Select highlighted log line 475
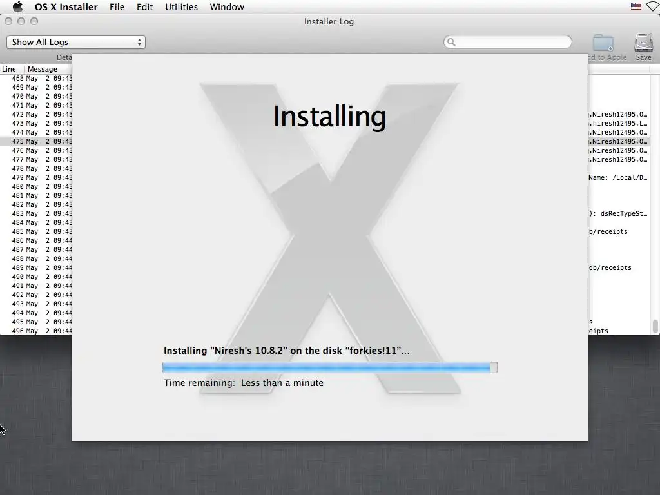This screenshot has height=495, width=660. coord(36,141)
